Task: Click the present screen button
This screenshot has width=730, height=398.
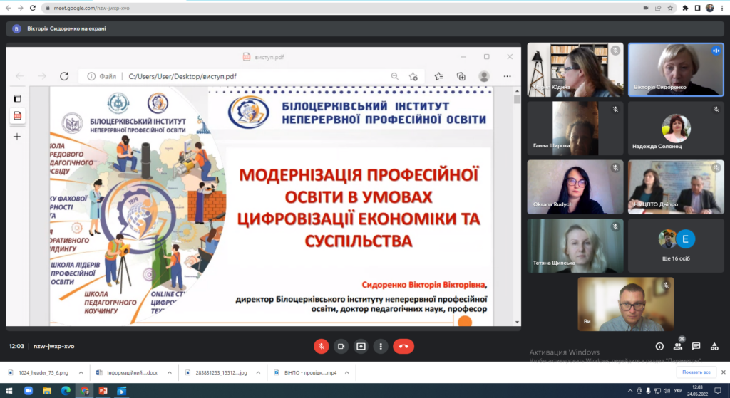Action: pyautogui.click(x=361, y=346)
